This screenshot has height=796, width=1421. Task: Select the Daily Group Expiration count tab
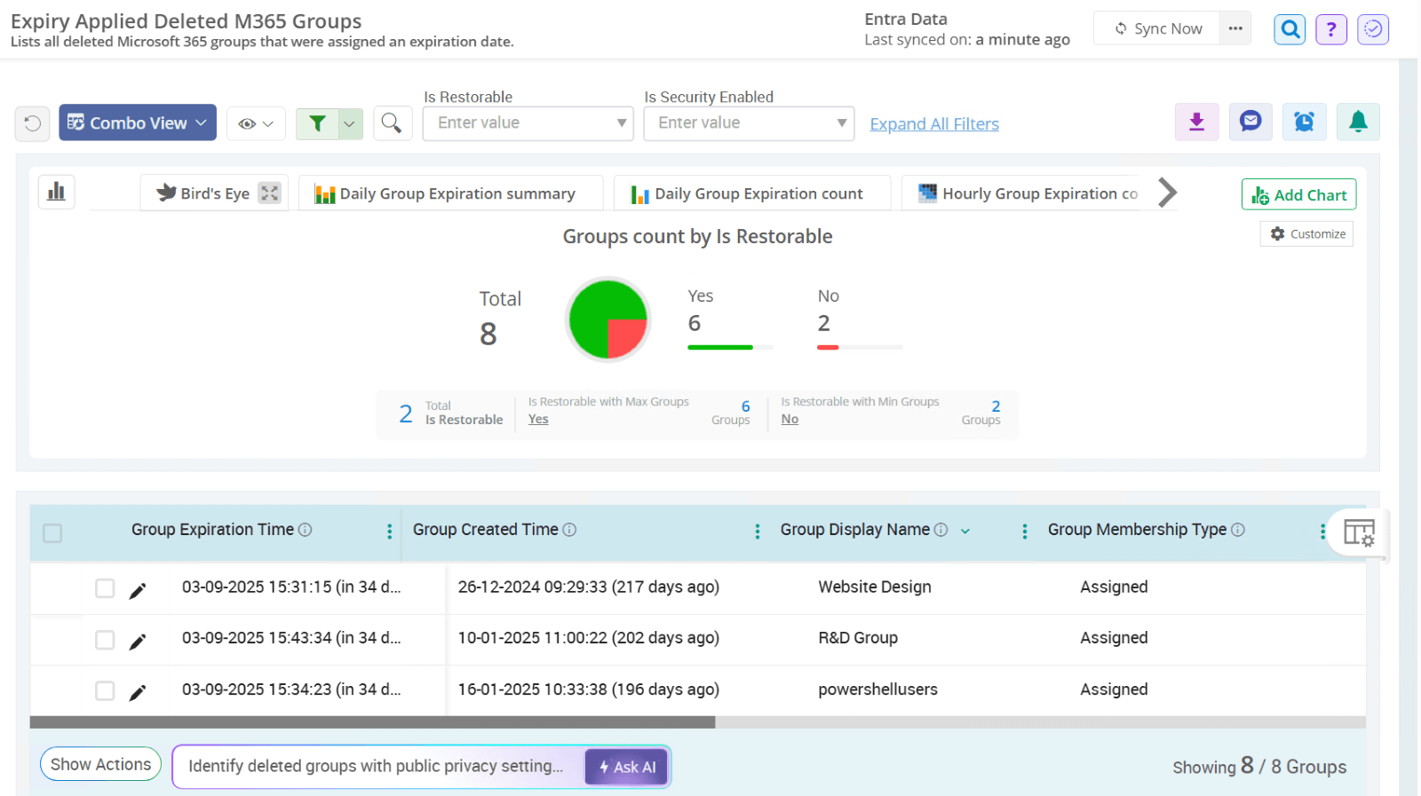751,193
